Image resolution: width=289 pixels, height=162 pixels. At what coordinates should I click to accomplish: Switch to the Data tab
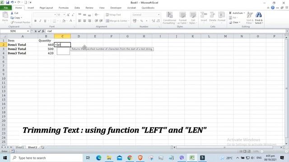77,8
